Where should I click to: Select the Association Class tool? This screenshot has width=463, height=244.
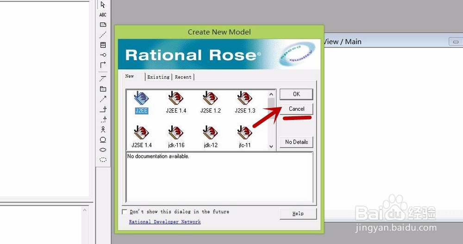click(x=103, y=79)
